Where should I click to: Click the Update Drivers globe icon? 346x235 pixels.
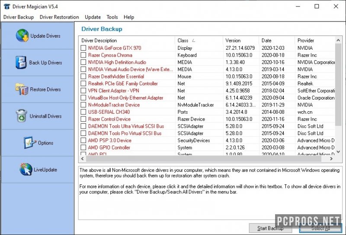(x=22, y=35)
